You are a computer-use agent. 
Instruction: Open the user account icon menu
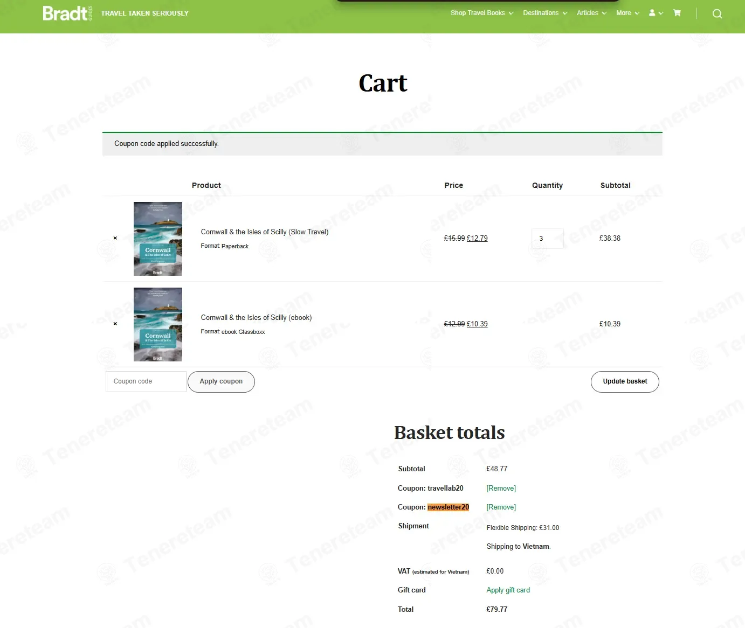656,13
